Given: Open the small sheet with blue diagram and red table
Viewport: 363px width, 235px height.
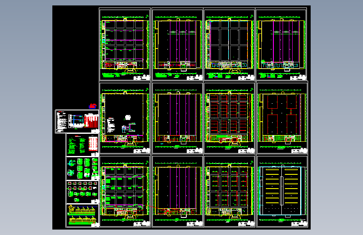Looking at the screenshot, I should point(77,121).
